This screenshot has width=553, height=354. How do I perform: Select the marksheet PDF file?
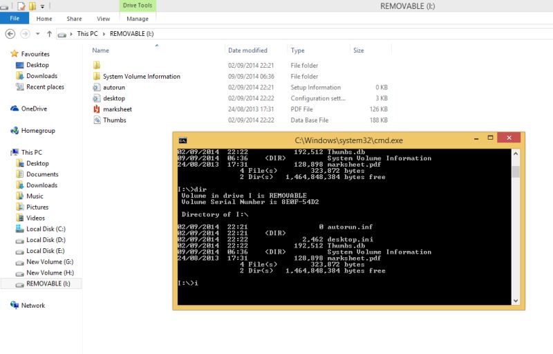(x=117, y=109)
